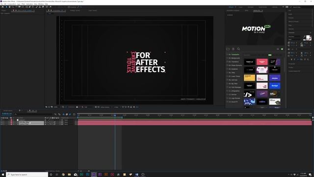The height and width of the screenshot is (177, 314).
Task: Expand the Effects & Presets panel
Action: point(293,22)
